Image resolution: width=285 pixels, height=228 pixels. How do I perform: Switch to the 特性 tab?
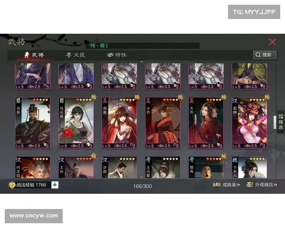click(117, 55)
